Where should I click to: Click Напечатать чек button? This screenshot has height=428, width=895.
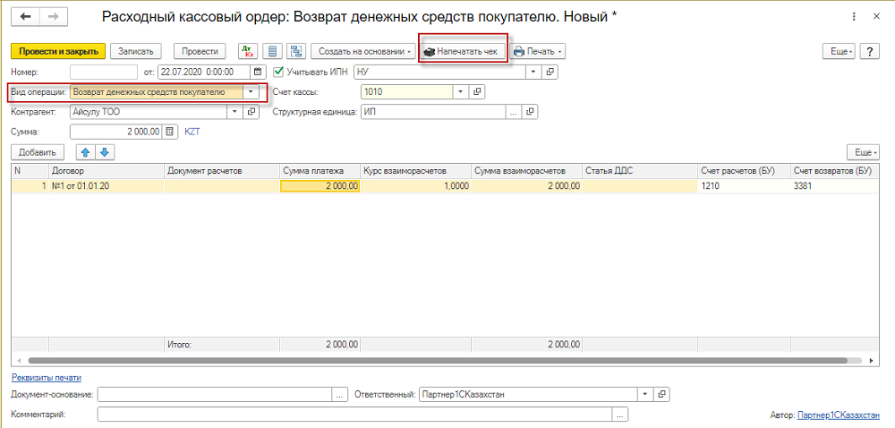[463, 51]
